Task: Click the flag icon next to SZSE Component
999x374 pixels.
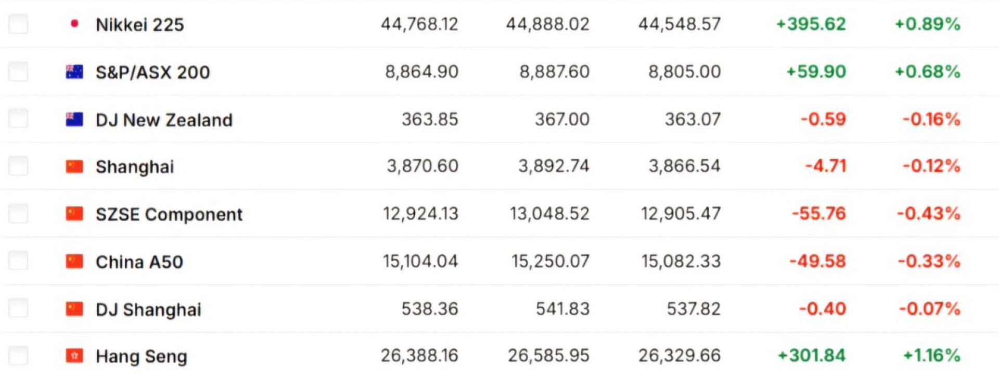Action: click(74, 214)
